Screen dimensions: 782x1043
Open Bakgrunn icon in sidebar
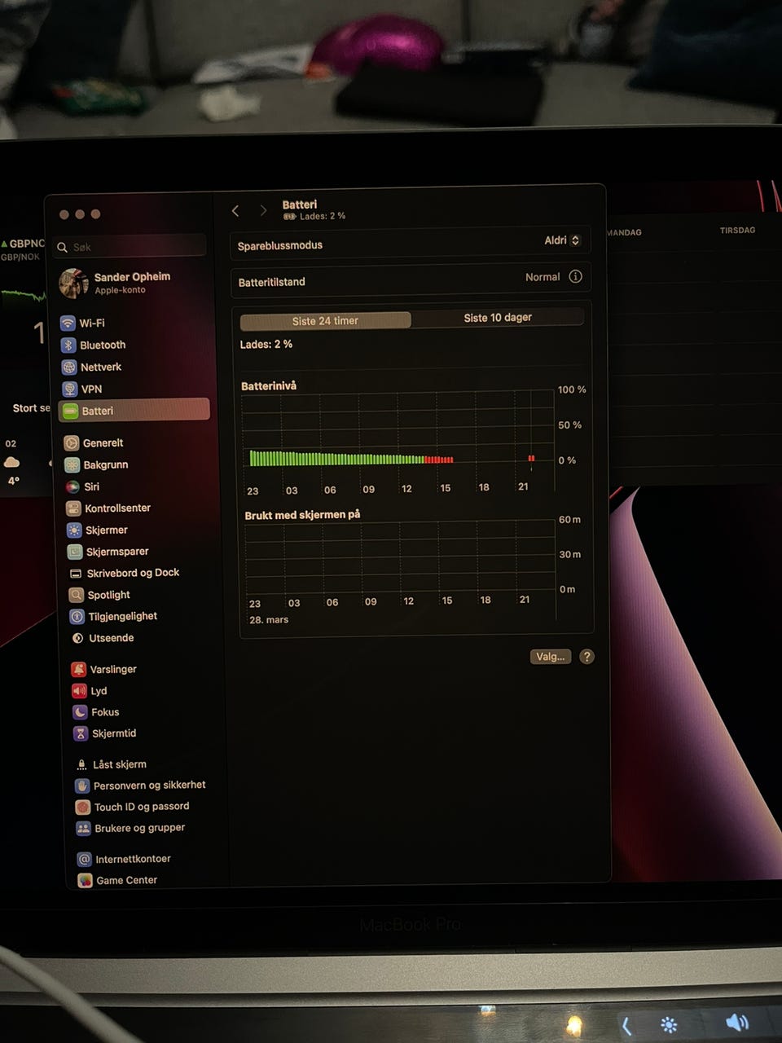pyautogui.click(x=72, y=464)
